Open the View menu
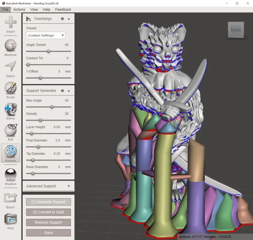The width and height of the screenshot is (253, 240). [34, 9]
